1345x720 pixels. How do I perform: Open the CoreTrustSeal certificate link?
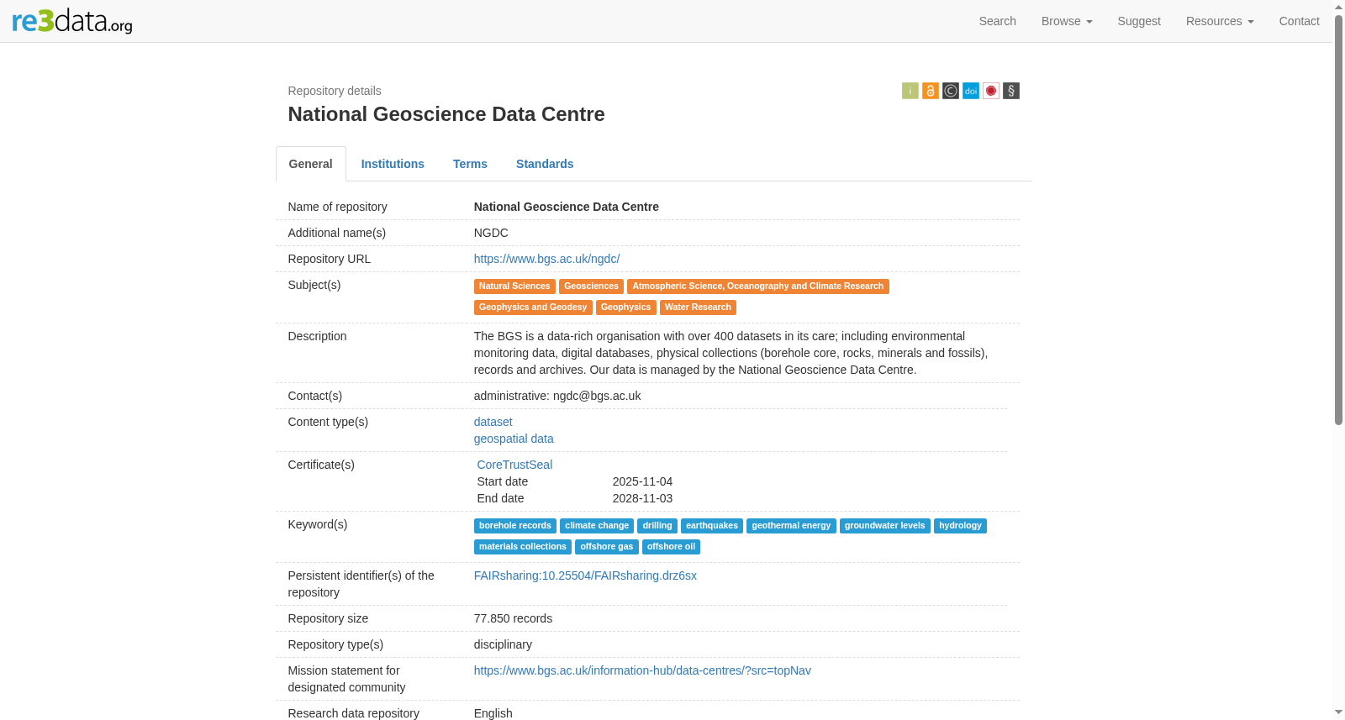514,465
